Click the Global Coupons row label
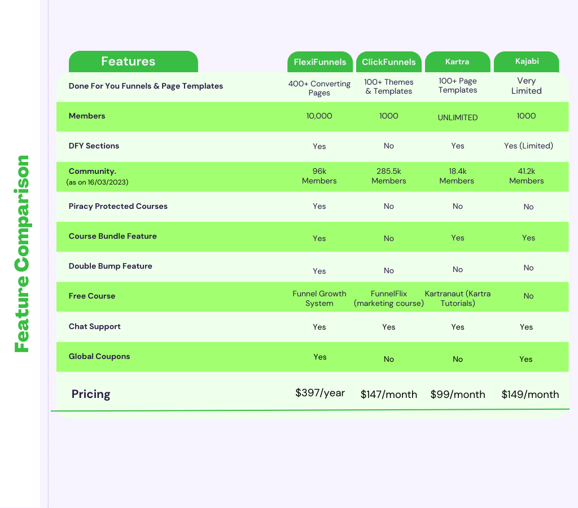Viewport: 578px width, 508px height. 99,357
